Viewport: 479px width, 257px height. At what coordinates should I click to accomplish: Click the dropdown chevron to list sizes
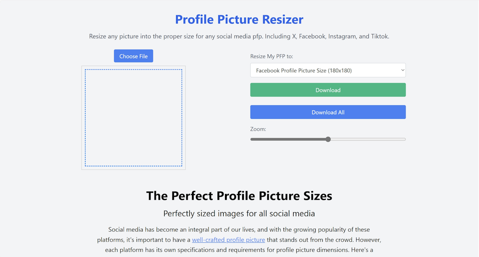pos(401,70)
